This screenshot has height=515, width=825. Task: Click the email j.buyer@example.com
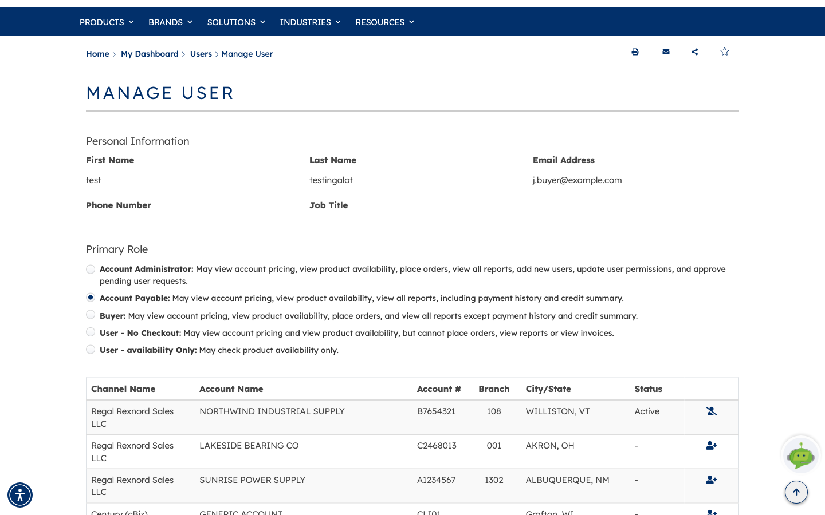577,180
